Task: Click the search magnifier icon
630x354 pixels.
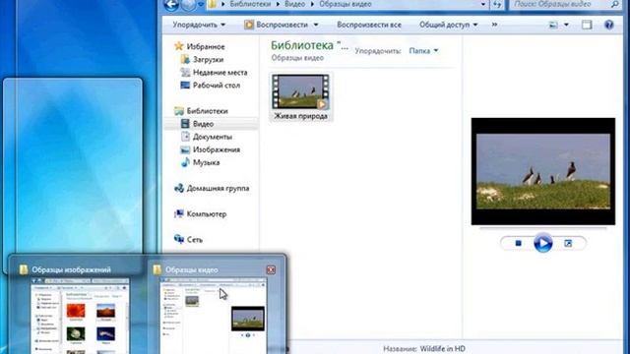Action: [x=614, y=4]
